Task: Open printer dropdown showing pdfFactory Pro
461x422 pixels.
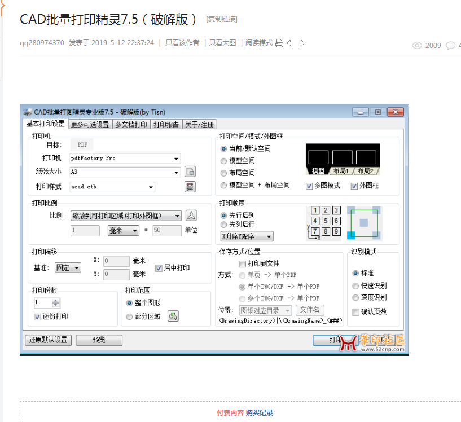Action: point(125,159)
